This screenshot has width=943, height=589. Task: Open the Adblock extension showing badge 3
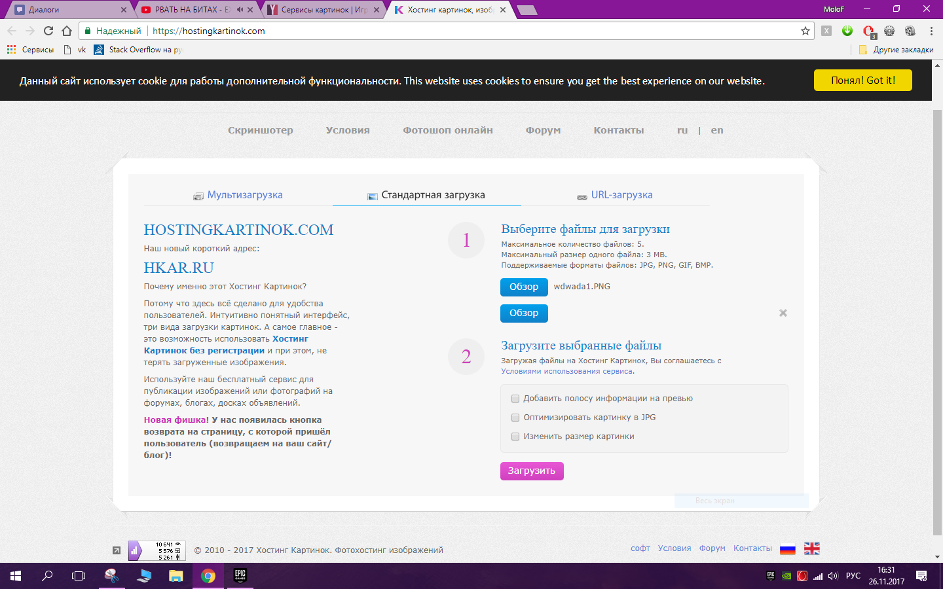pyautogui.click(x=868, y=31)
